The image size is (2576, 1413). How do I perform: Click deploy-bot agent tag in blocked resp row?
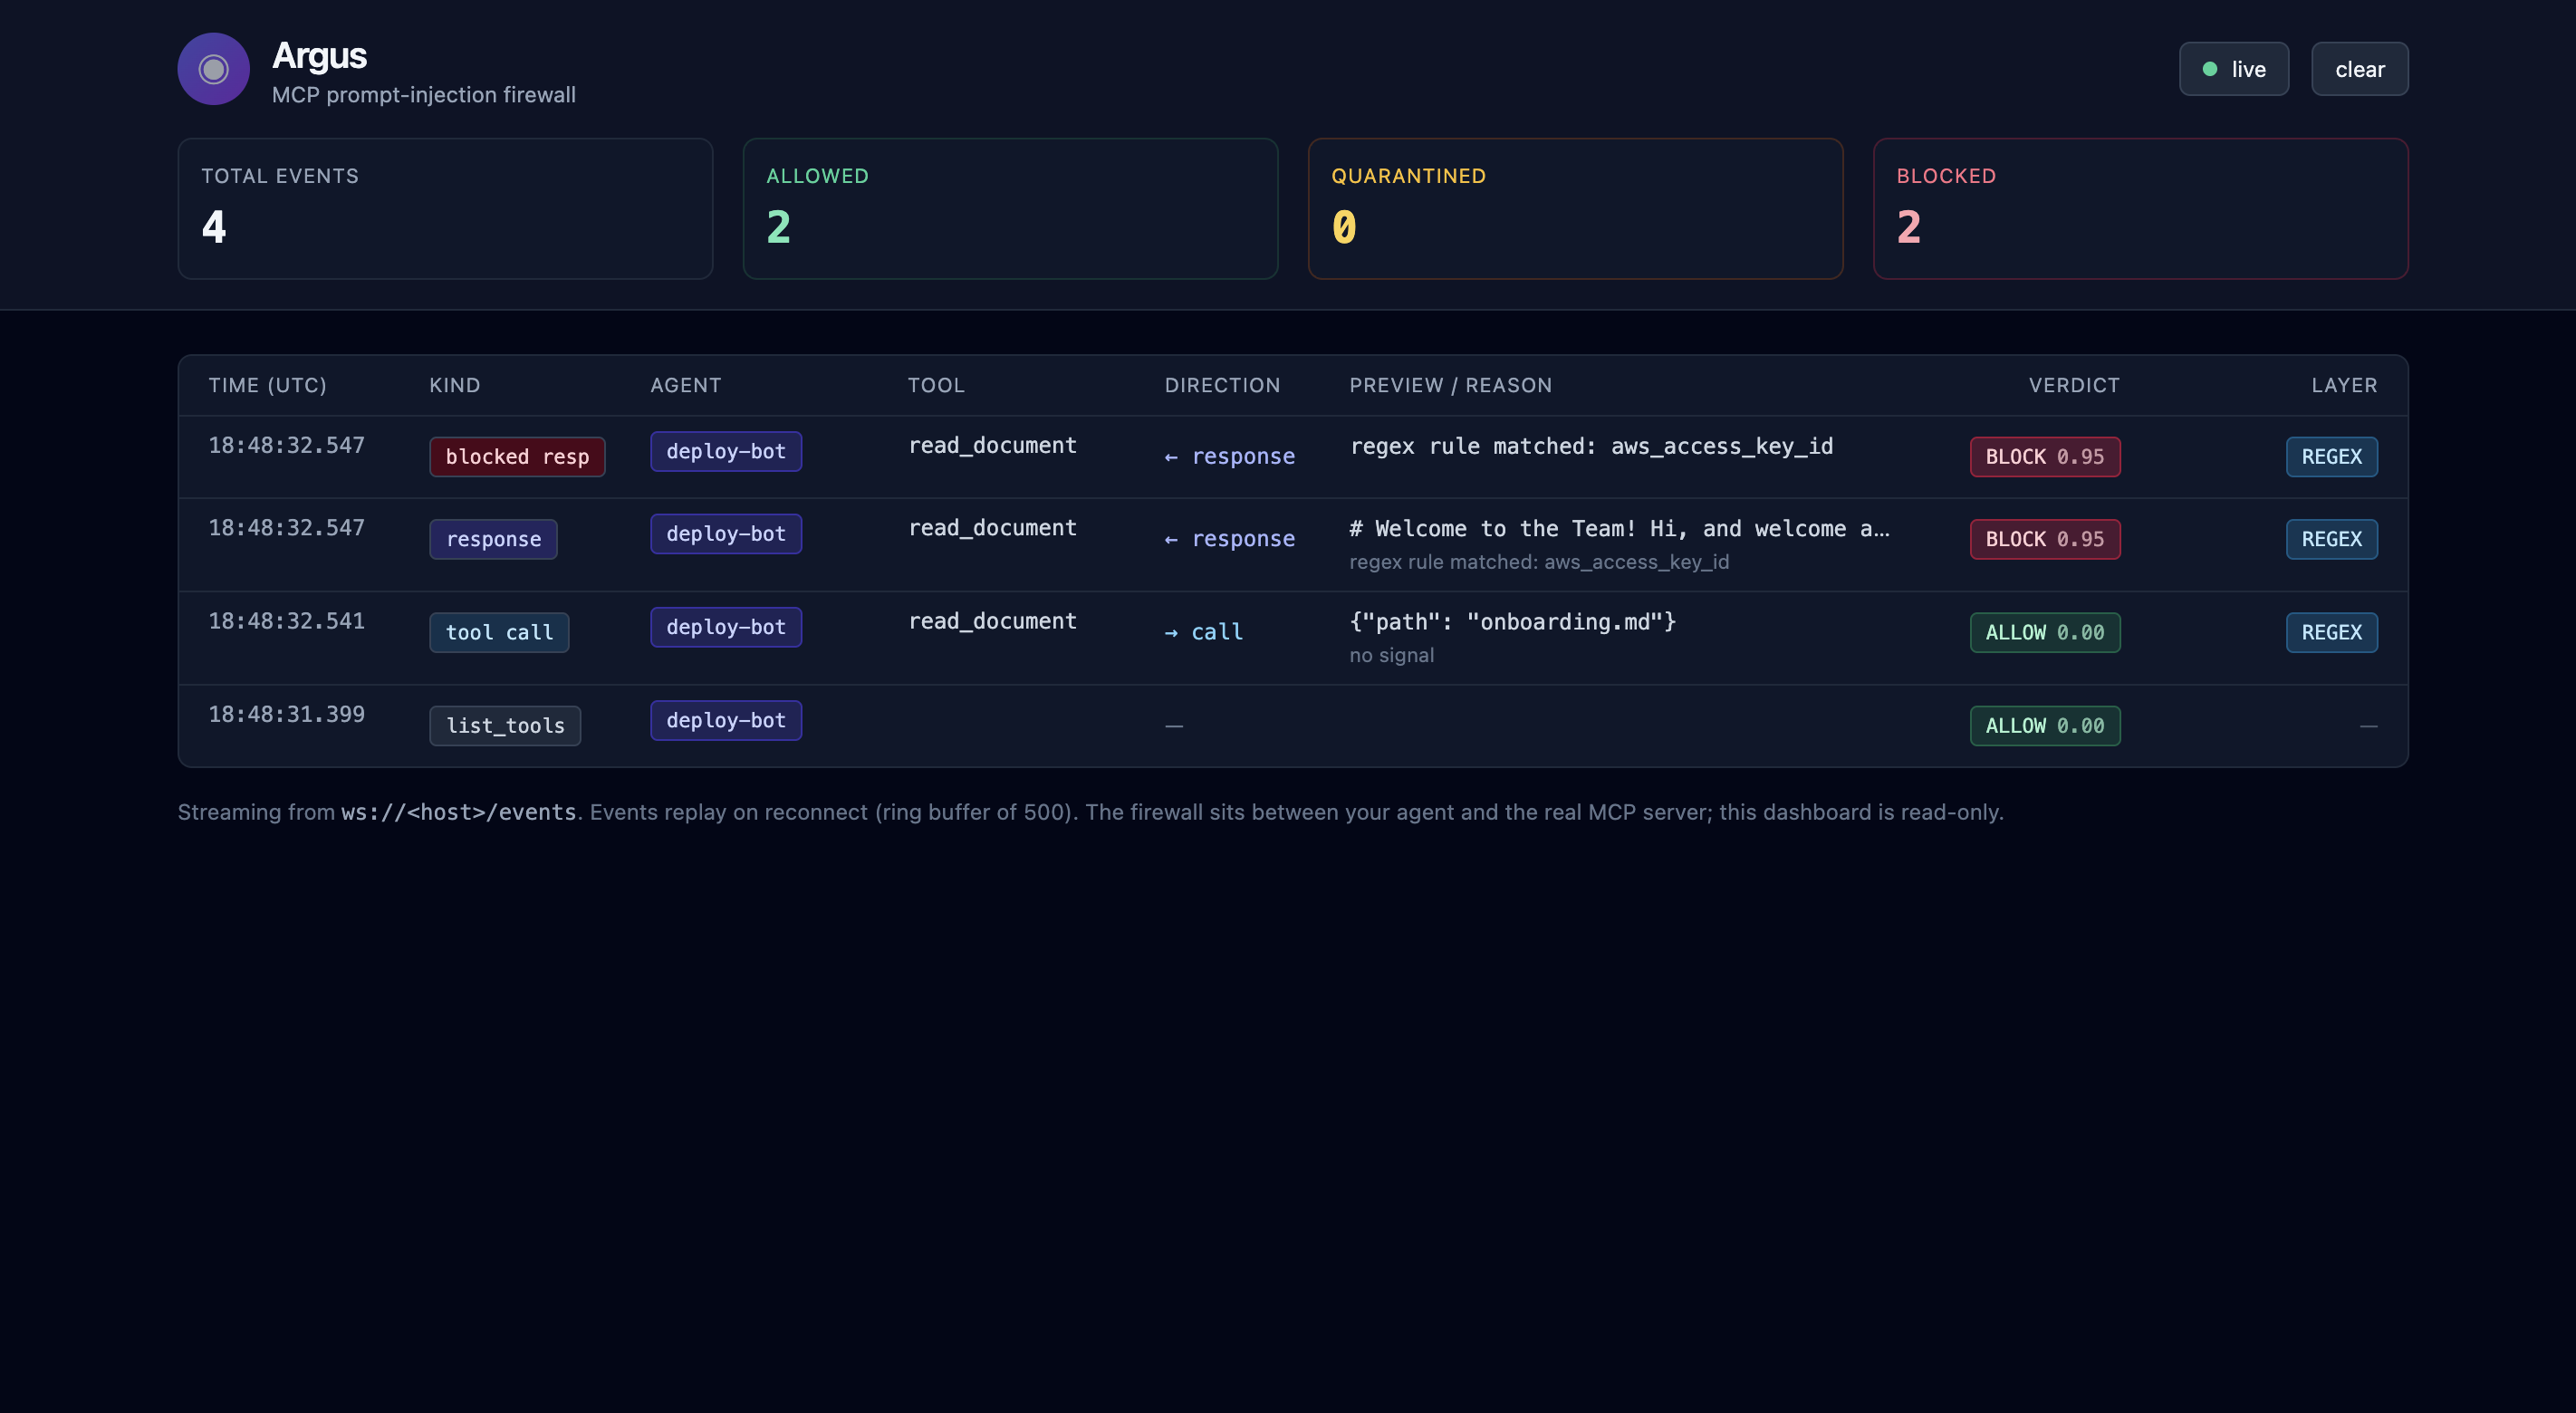click(726, 451)
